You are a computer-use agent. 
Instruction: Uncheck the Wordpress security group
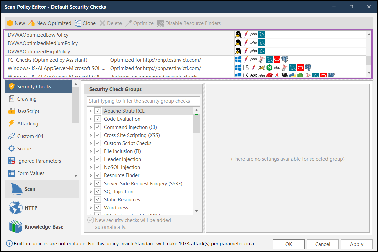(98, 207)
